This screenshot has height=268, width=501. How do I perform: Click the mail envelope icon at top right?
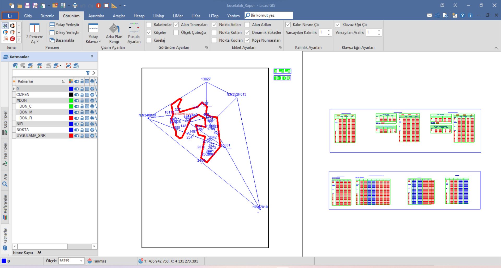tap(429, 15)
